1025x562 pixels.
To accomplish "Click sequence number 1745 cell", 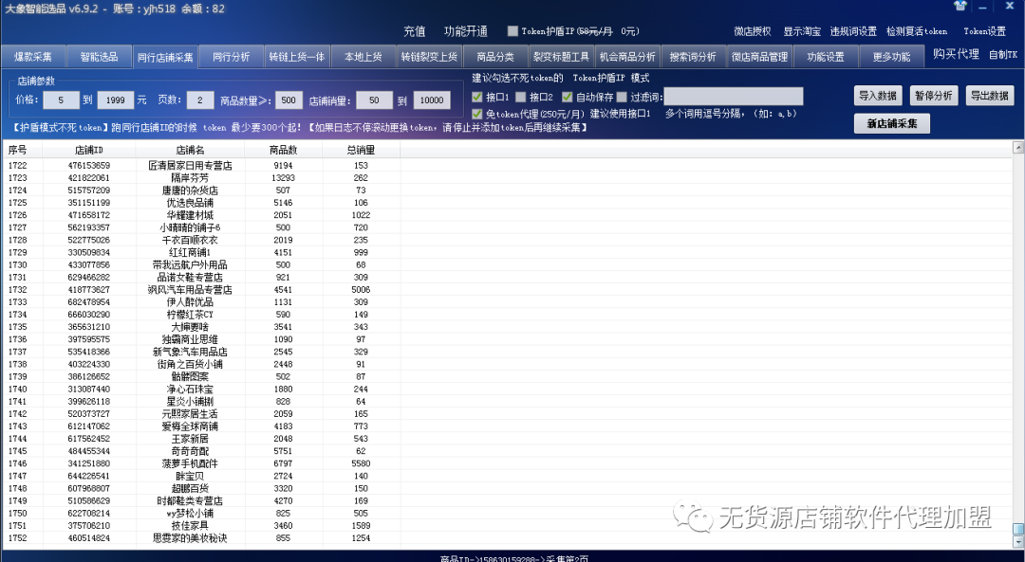I will (22, 451).
